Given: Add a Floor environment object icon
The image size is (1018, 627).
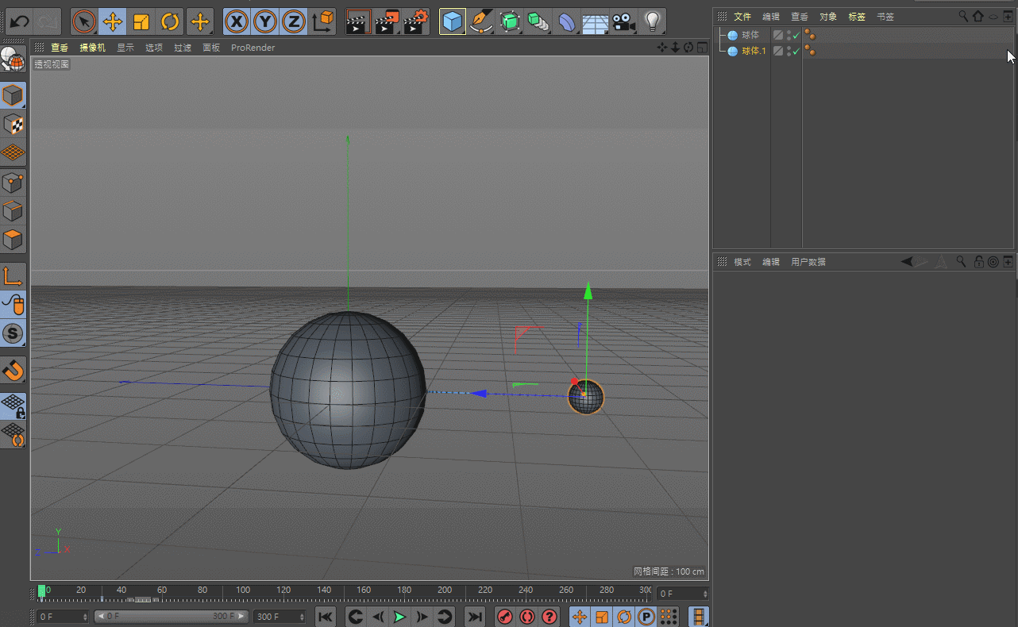Looking at the screenshot, I should click(x=595, y=21).
